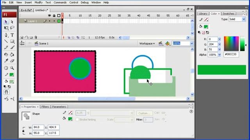This screenshot has width=250, height=140.
Task: Select the Eraser tool
Action: (12, 61)
